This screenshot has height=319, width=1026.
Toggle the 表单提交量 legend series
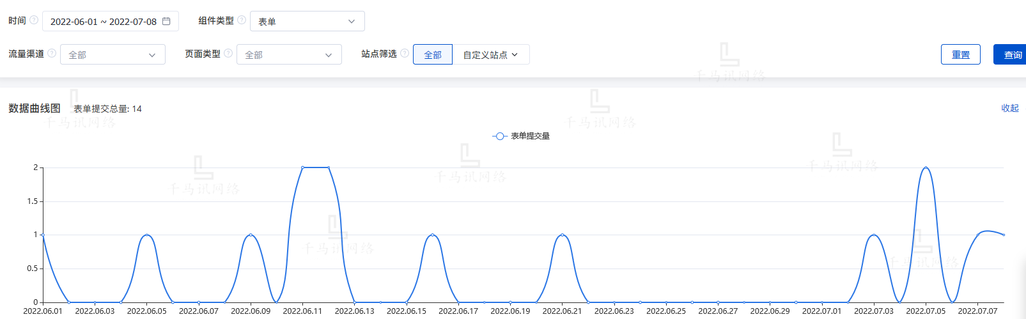click(522, 136)
